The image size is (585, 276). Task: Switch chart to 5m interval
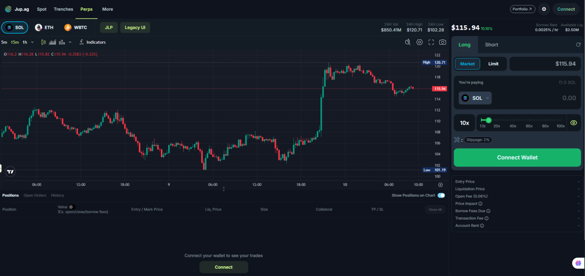click(x=4, y=42)
